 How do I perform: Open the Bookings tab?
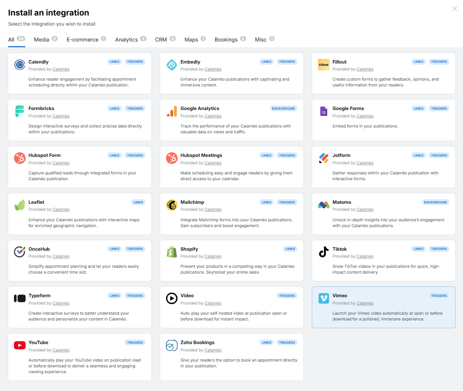pos(230,40)
